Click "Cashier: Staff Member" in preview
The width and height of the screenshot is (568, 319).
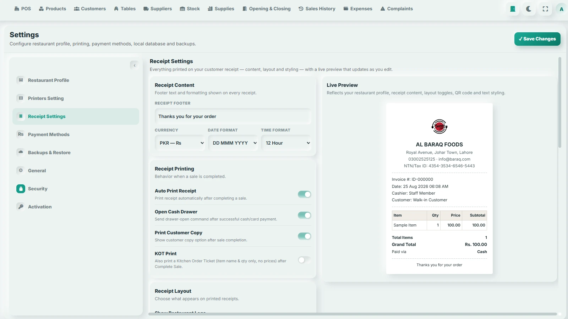413,193
